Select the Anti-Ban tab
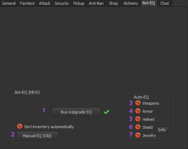 96,3
